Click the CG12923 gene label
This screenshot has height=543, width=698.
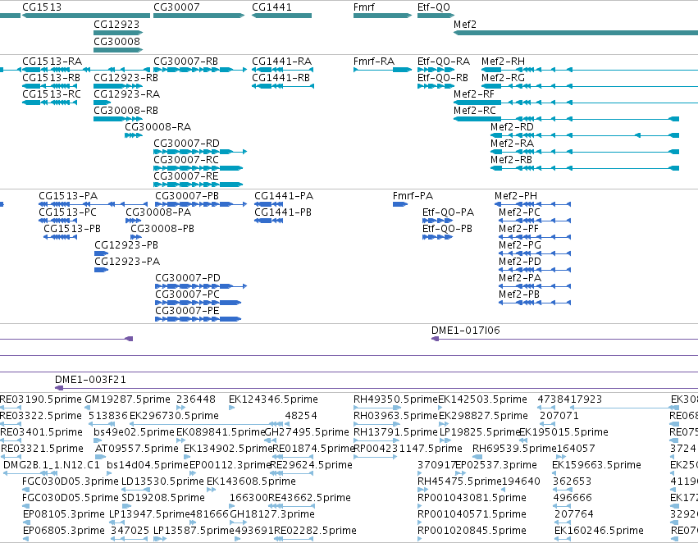coord(116,24)
